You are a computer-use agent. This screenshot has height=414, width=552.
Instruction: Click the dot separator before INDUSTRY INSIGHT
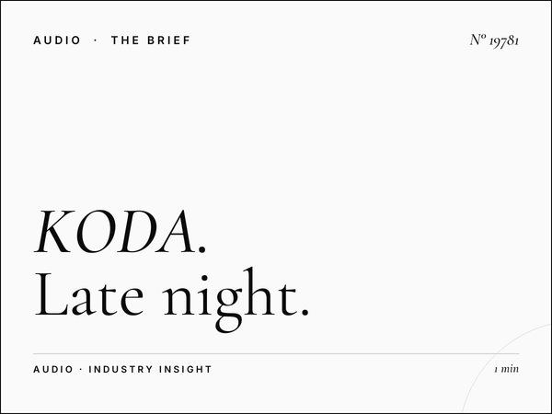(x=81, y=370)
